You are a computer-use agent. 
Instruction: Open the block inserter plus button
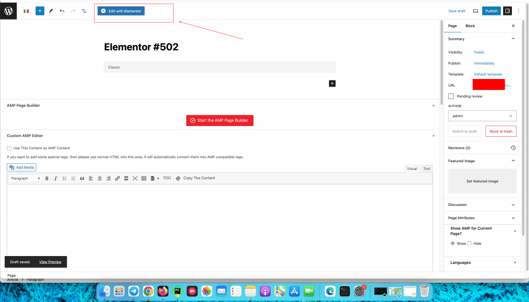coord(40,11)
